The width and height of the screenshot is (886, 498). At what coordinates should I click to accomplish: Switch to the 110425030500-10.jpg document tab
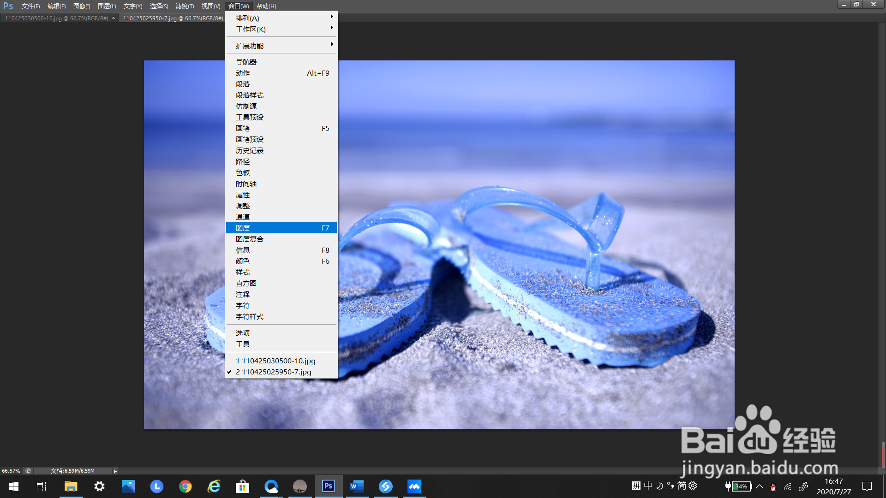click(56, 18)
